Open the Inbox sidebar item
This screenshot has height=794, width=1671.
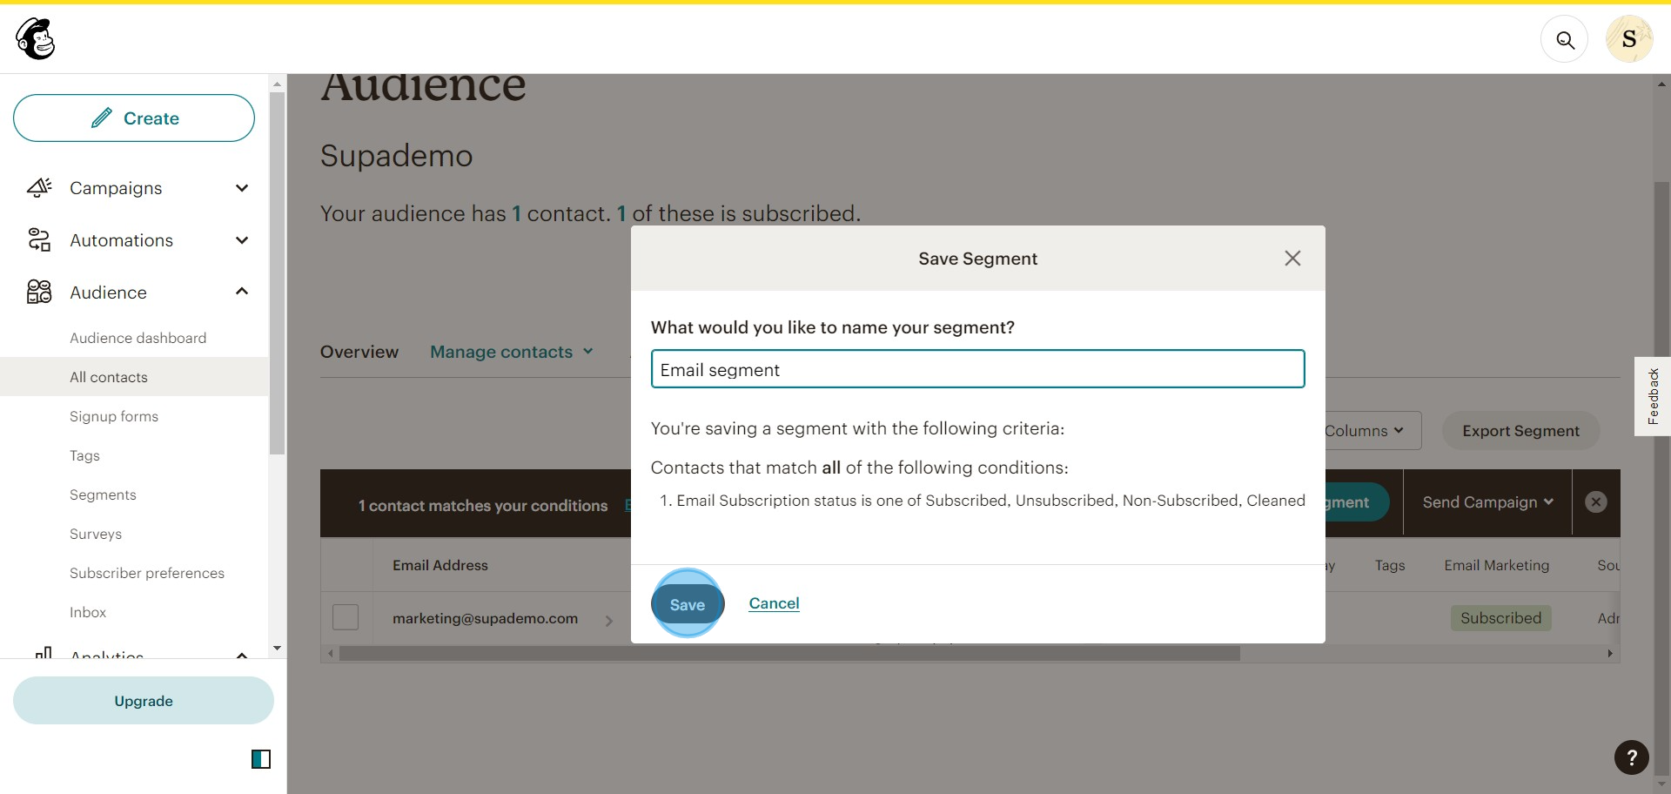coord(88,612)
